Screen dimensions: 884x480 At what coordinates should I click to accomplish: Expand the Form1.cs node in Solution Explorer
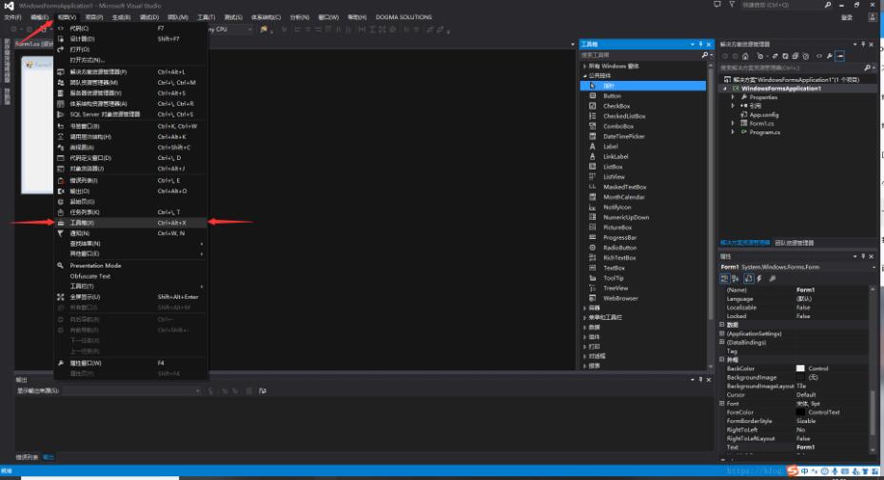click(x=733, y=123)
